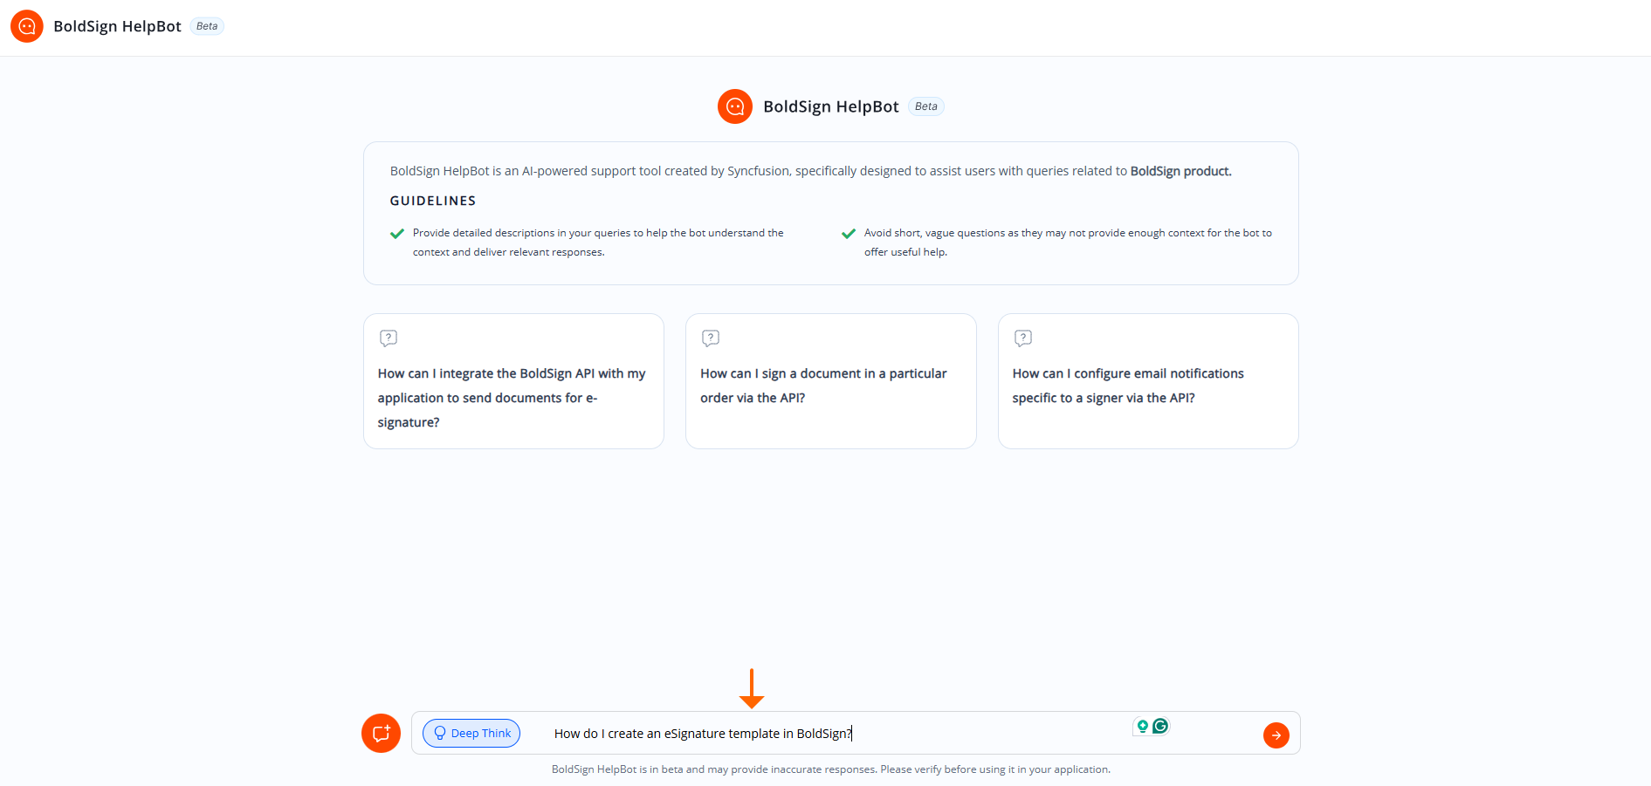
Task: Click the Beta badge in the top header
Action: (207, 26)
